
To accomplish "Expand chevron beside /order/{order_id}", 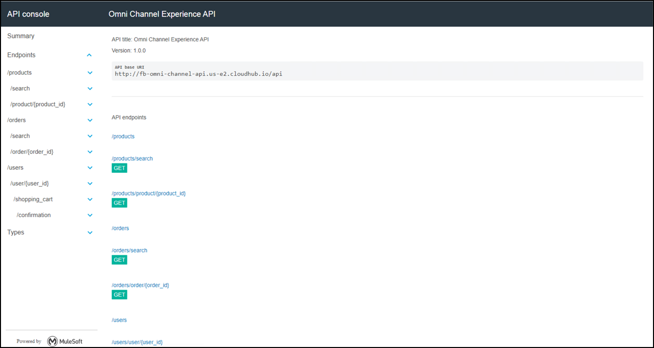I will pos(90,152).
